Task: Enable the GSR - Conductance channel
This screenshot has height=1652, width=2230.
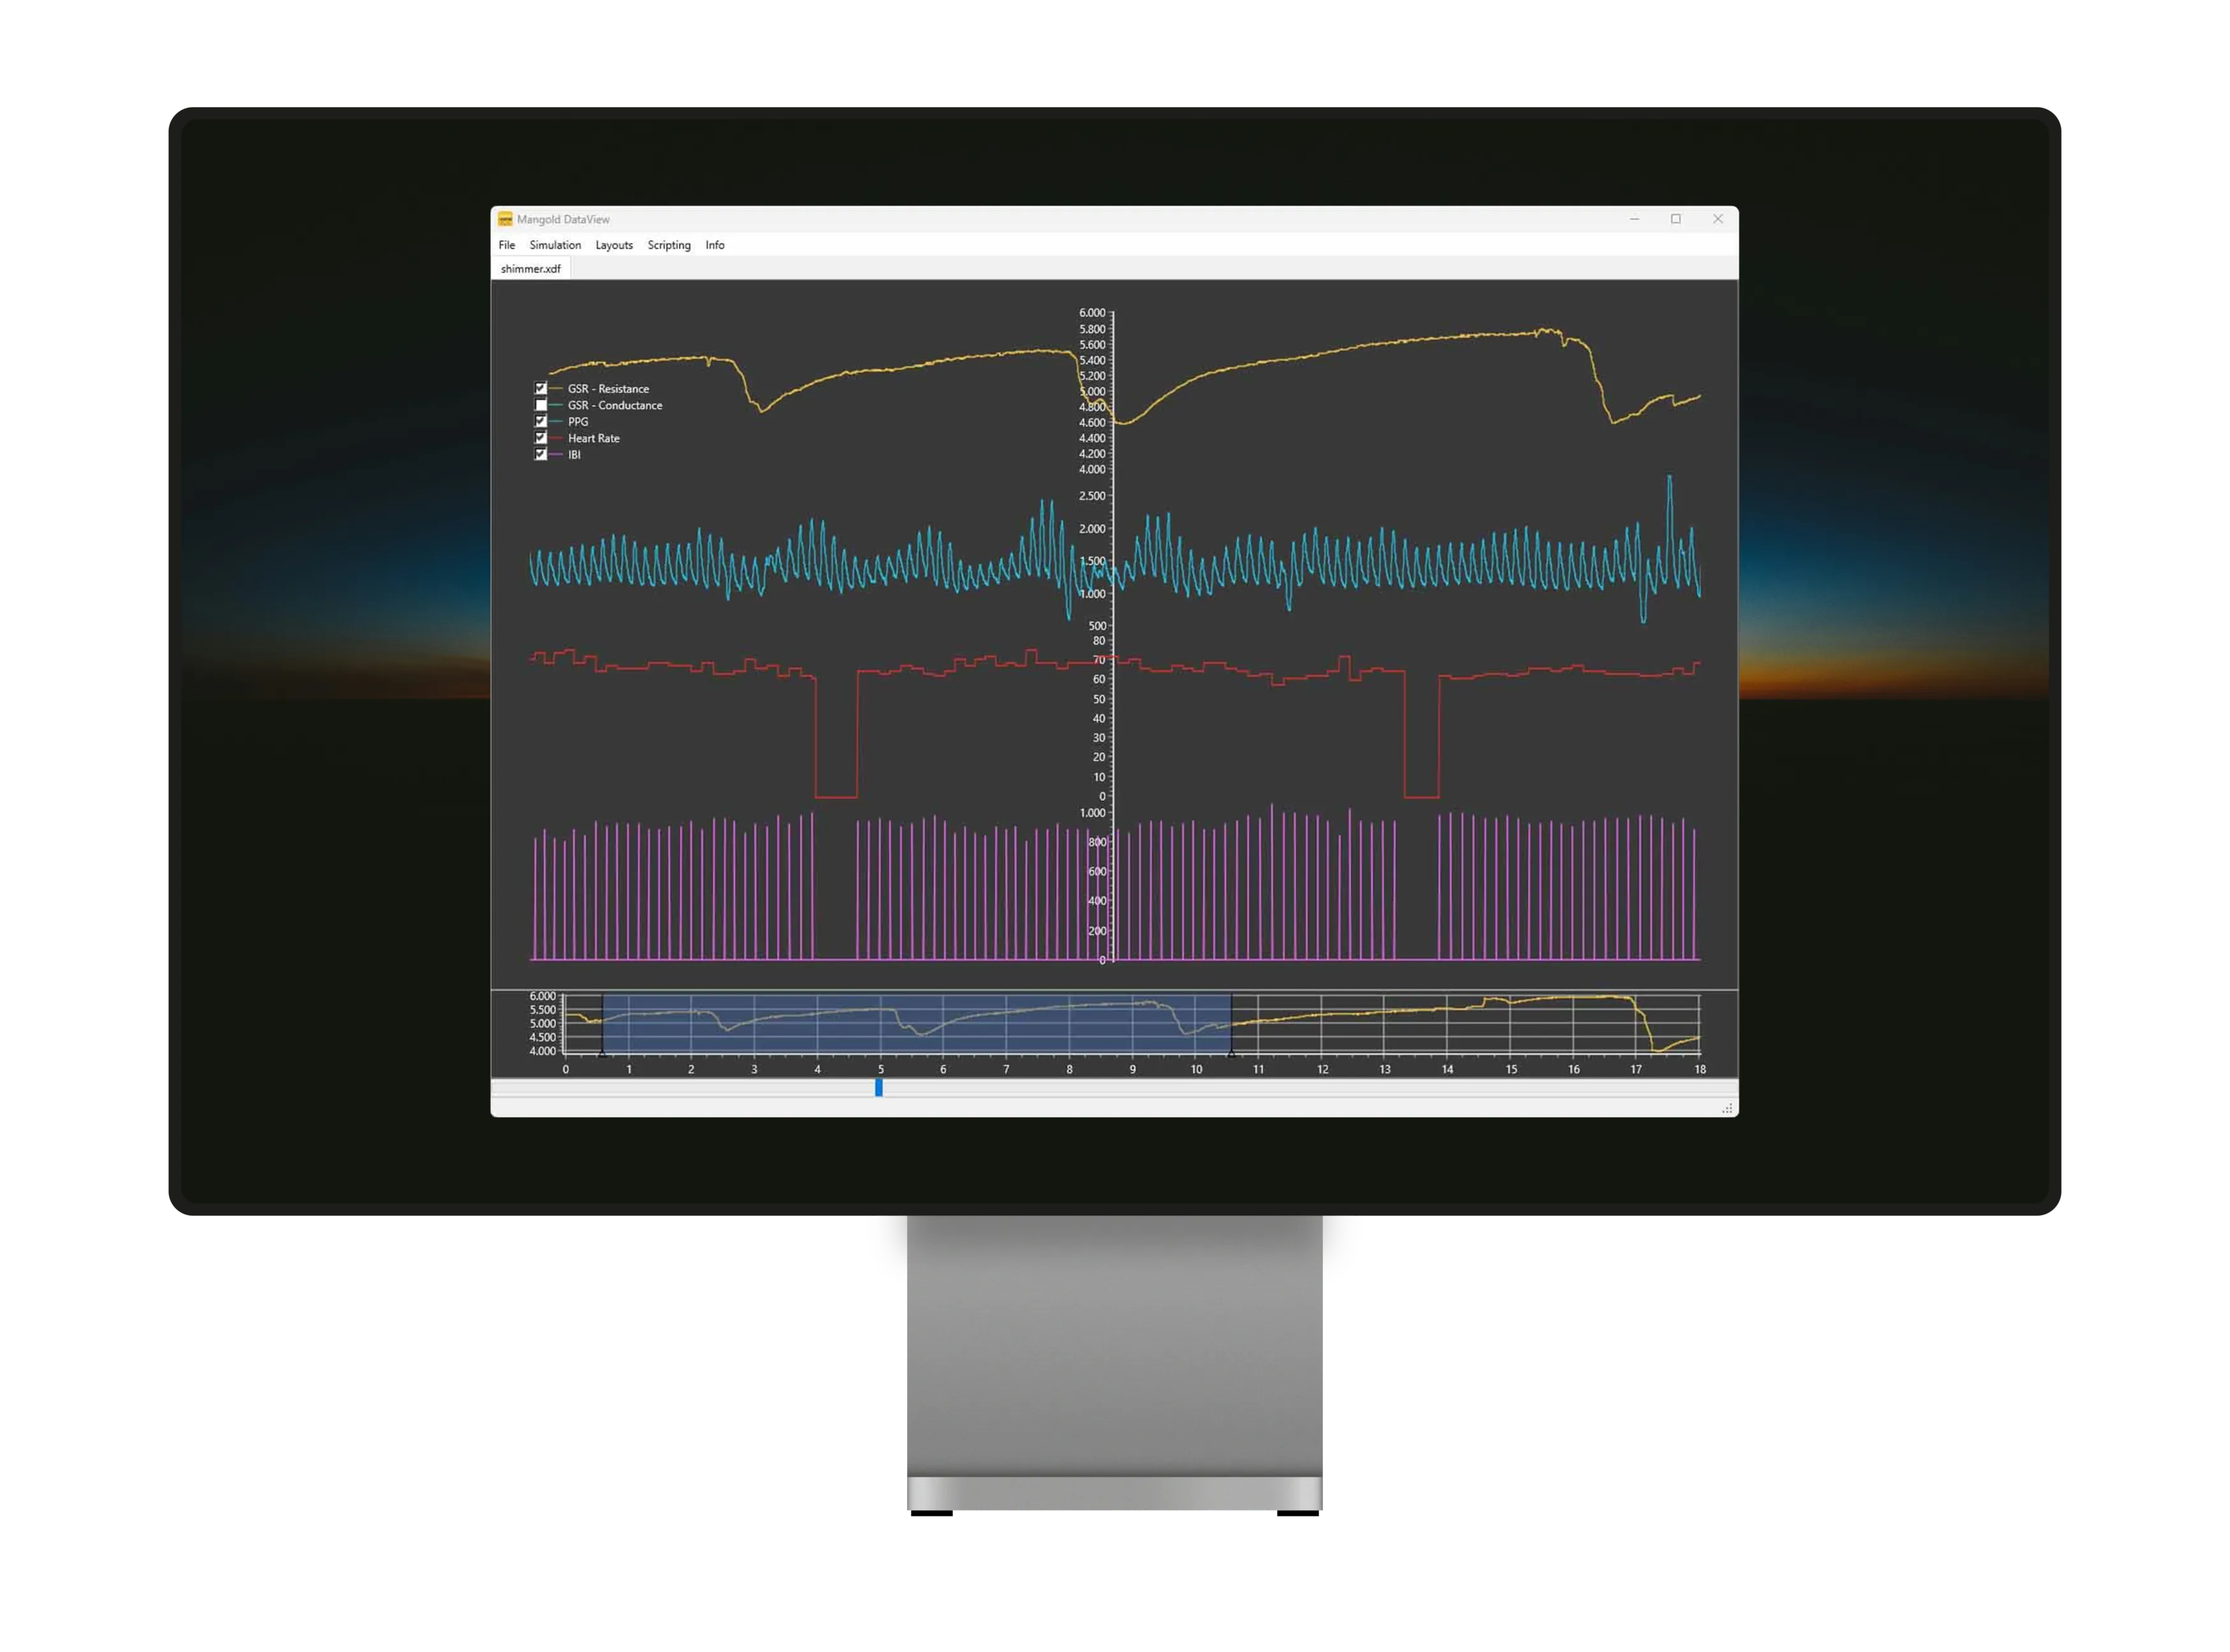Action: 540,405
